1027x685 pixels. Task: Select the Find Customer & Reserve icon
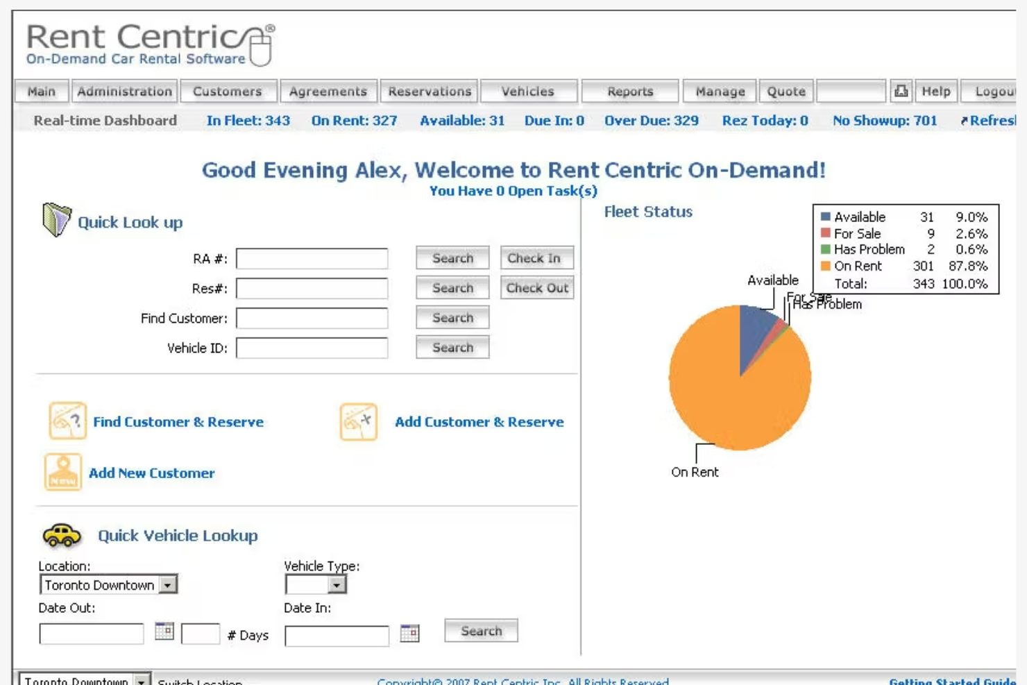[x=66, y=421]
